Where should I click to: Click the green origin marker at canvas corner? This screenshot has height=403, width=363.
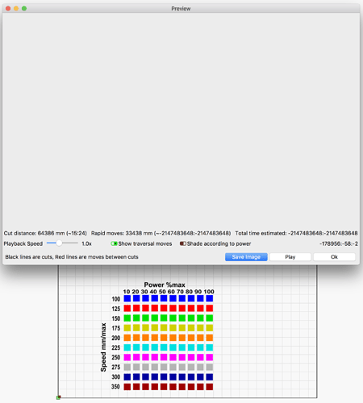(58, 397)
